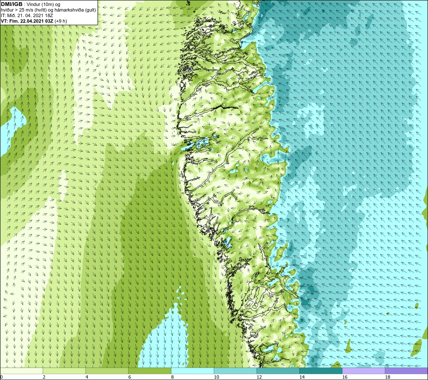
Task: Click the 10–12 m/s turquoise legend swatch
Action: [x=235, y=371]
